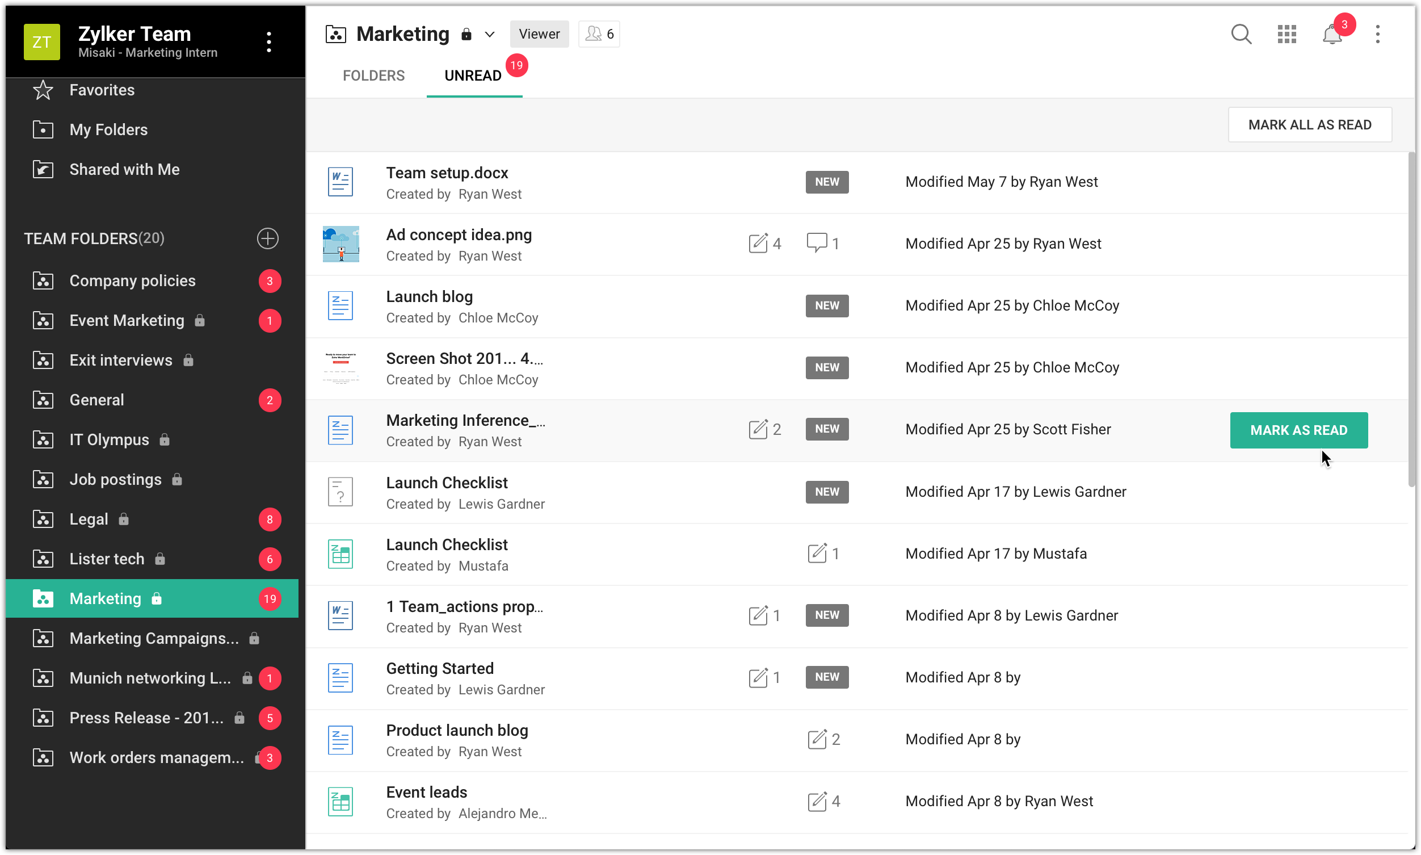Open the apps grid icon

[x=1287, y=34]
